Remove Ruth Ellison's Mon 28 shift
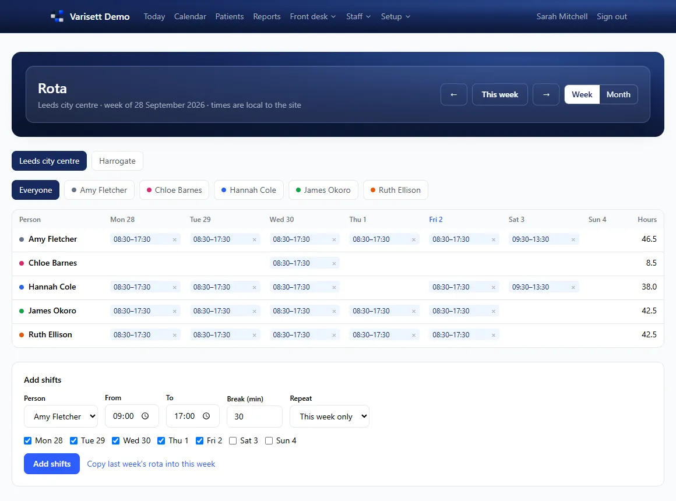This screenshot has height=501, width=676. point(175,335)
